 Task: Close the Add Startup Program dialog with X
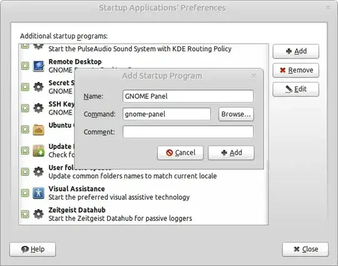click(253, 76)
